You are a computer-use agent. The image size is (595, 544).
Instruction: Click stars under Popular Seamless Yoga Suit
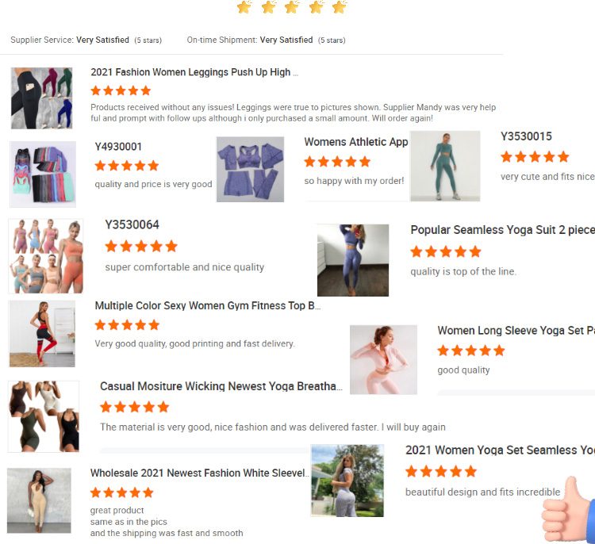pos(445,251)
